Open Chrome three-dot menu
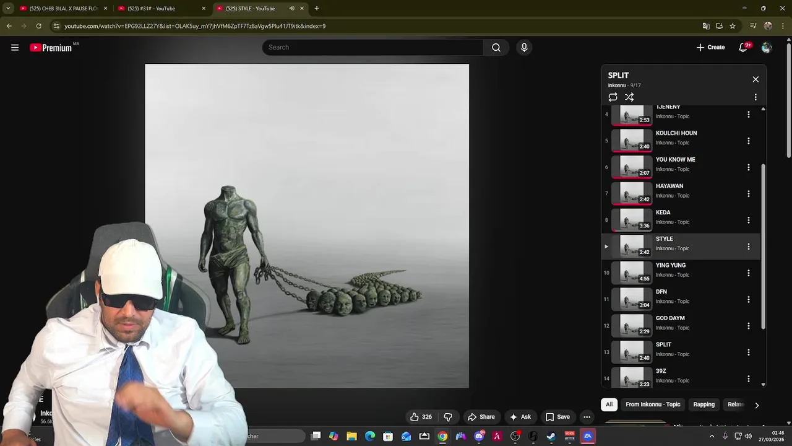792x446 pixels. tap(783, 26)
